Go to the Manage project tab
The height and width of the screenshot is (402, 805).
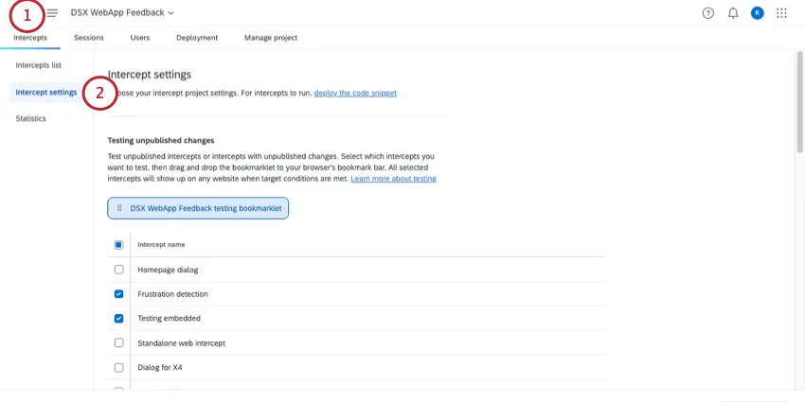tap(271, 38)
